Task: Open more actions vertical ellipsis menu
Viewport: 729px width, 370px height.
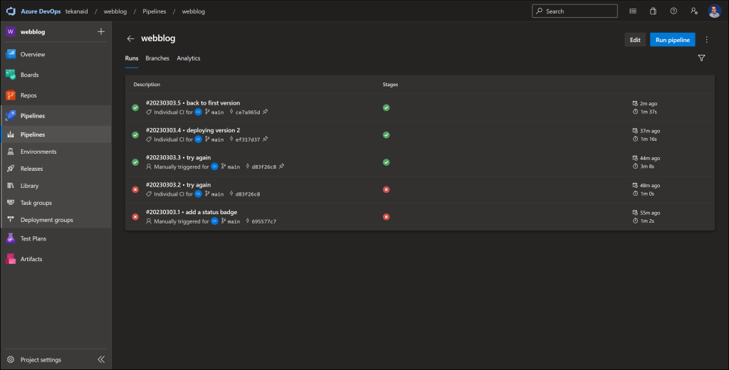Action: tap(707, 40)
